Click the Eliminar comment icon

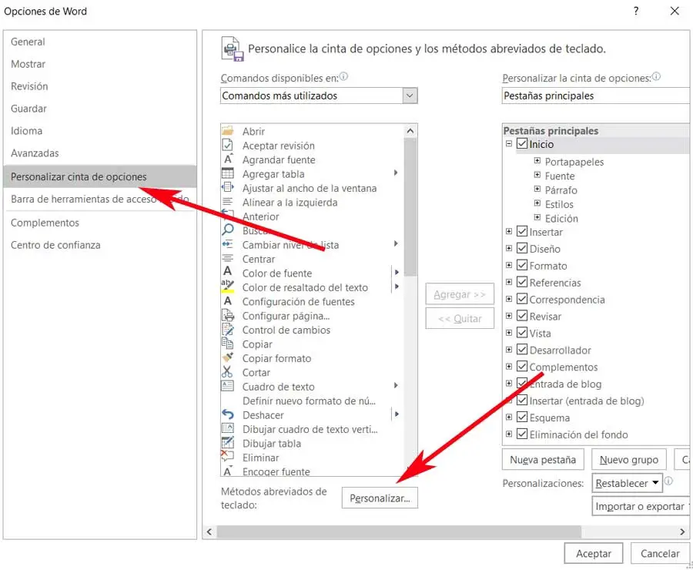227,456
